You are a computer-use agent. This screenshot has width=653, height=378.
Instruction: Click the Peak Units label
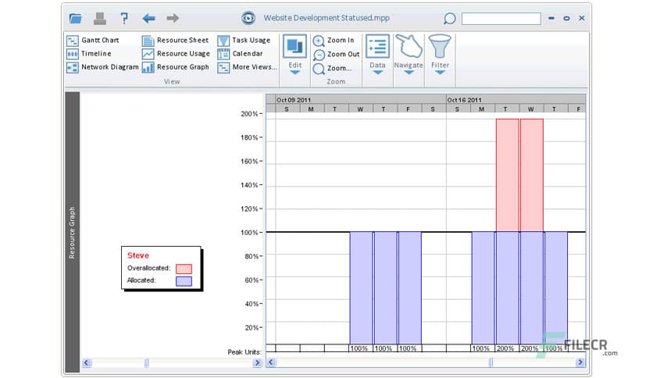point(245,352)
